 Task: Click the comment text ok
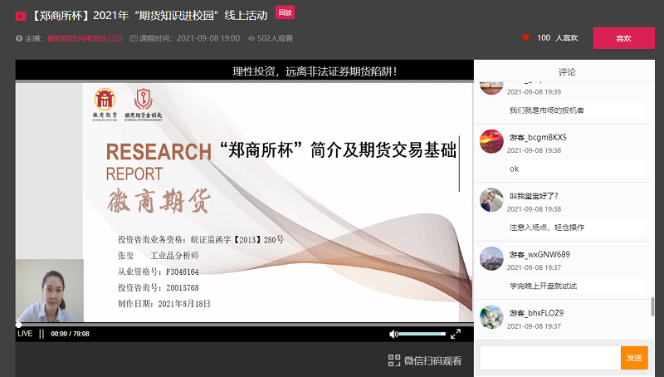[514, 169]
